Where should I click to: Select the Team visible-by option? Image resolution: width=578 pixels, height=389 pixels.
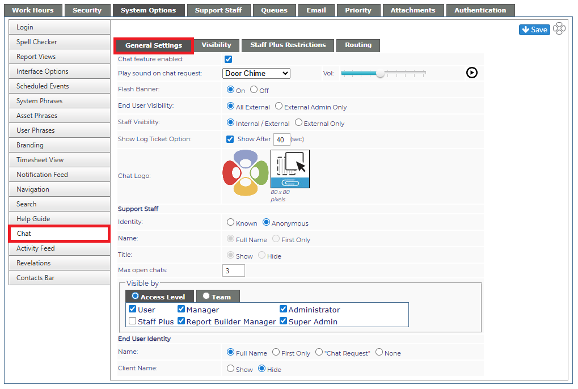[x=206, y=296]
